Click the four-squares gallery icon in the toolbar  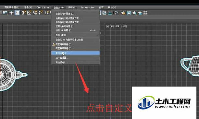coord(145,13)
